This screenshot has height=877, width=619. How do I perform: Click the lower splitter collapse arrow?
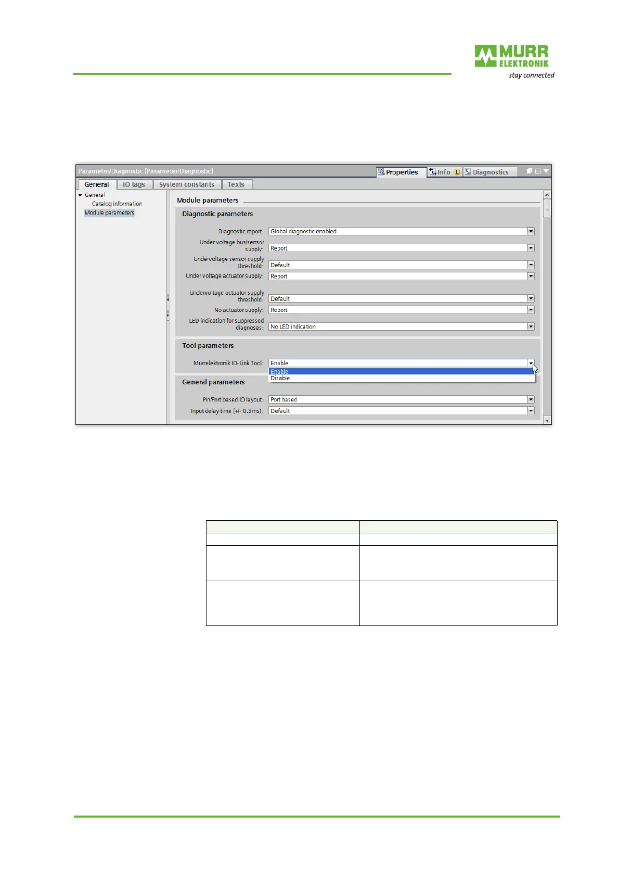click(167, 315)
